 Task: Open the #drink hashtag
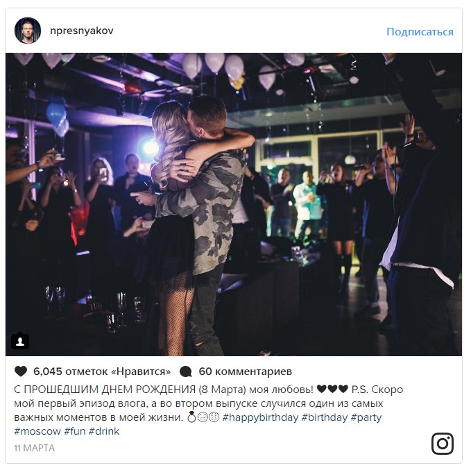click(104, 431)
